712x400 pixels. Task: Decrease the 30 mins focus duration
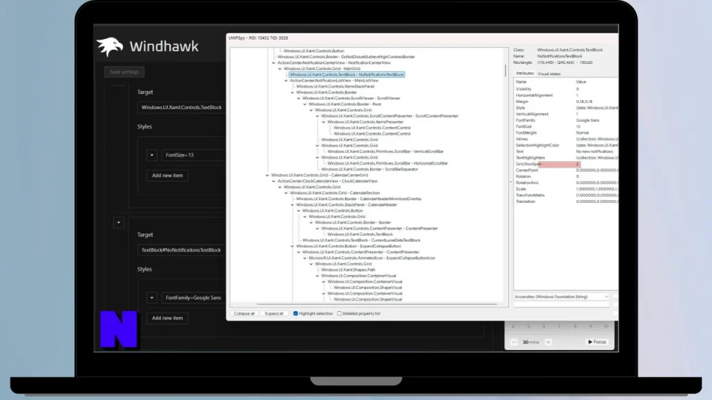tap(514, 342)
